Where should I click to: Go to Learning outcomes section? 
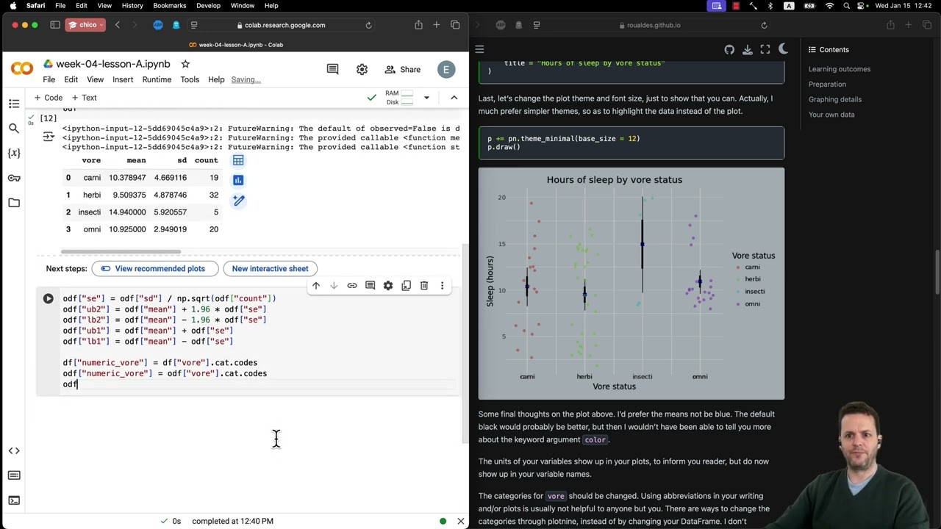coord(840,69)
